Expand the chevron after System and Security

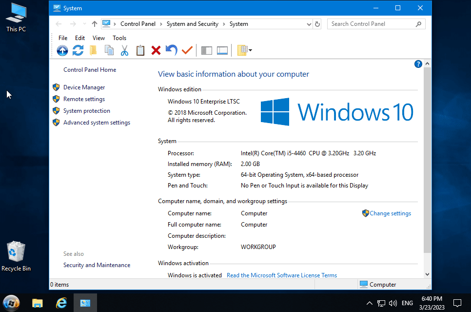(x=224, y=24)
